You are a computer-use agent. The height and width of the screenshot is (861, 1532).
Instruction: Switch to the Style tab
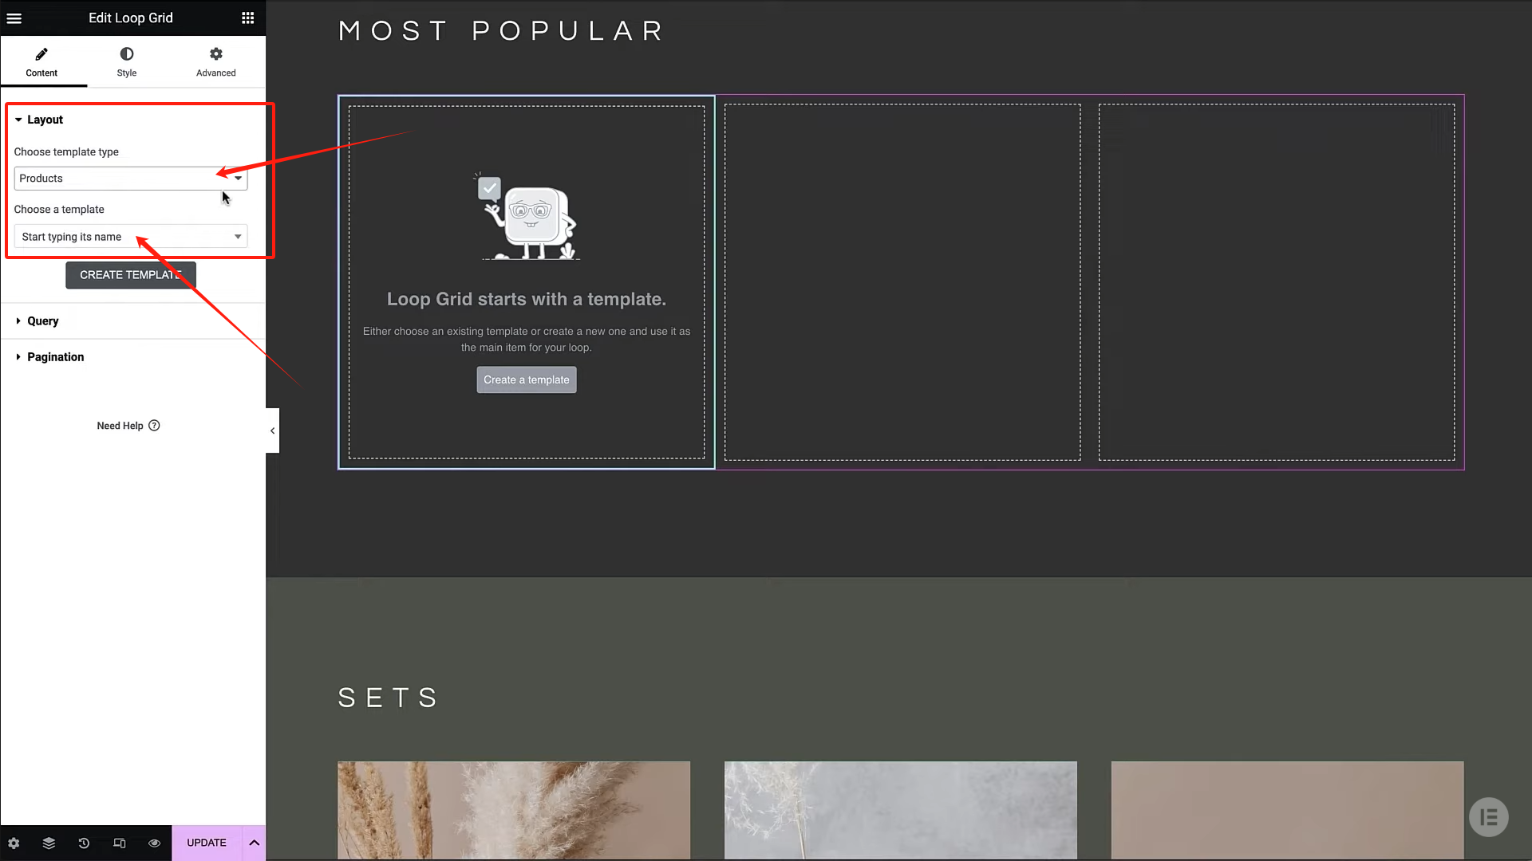(x=126, y=61)
